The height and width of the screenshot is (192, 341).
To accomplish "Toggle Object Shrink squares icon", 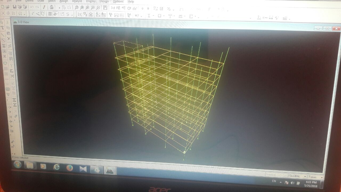I will (x=156, y=9).
